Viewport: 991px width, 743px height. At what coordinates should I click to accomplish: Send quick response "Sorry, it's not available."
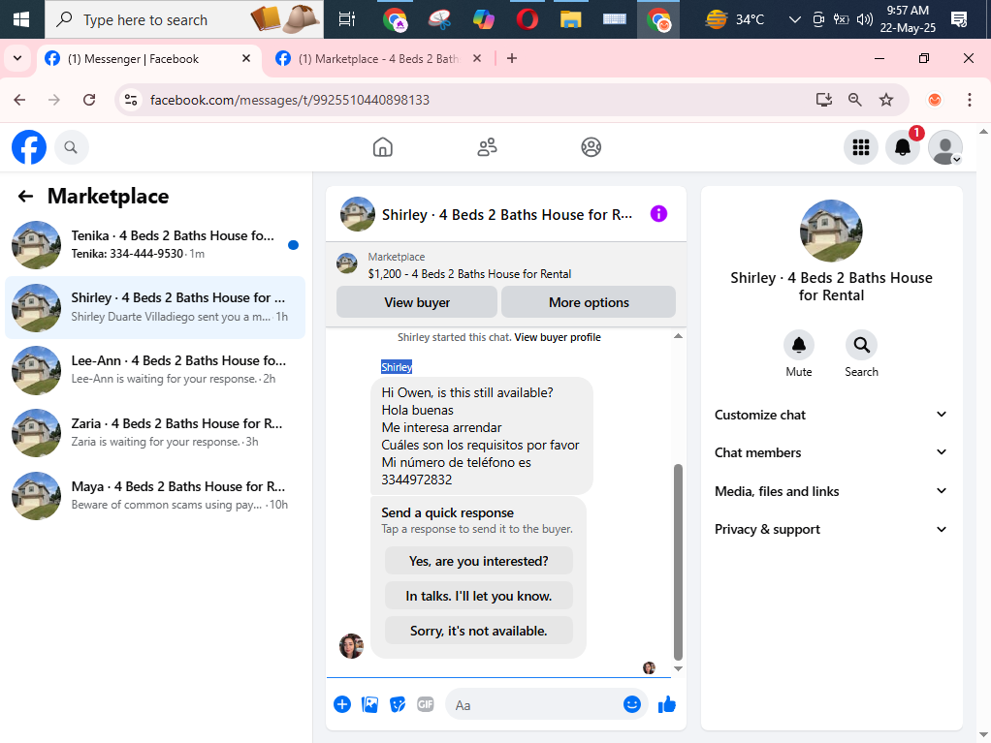(478, 631)
